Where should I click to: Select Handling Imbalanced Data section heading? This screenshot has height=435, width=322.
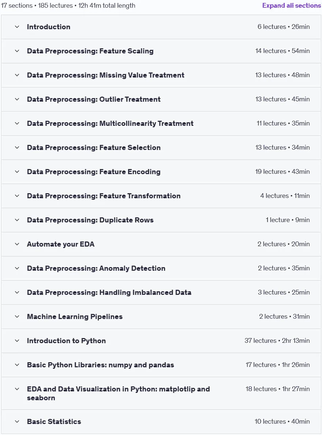(x=109, y=292)
